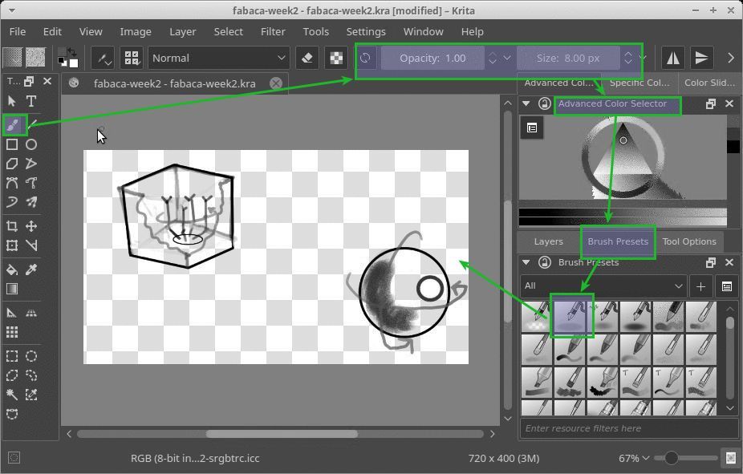Select the Rectangular Selection tool
Viewport: 743px width, 474px height.
12,356
